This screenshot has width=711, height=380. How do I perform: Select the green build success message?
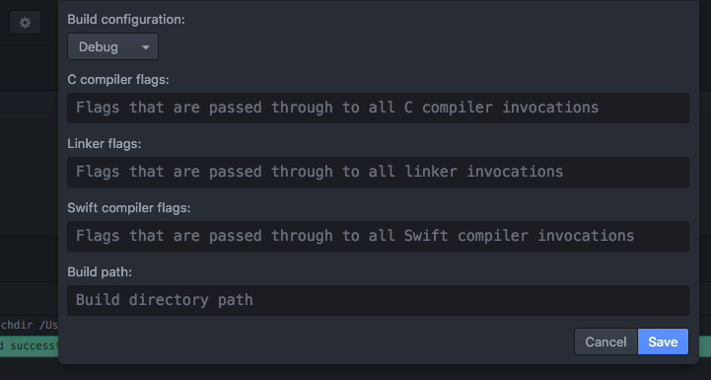29,346
